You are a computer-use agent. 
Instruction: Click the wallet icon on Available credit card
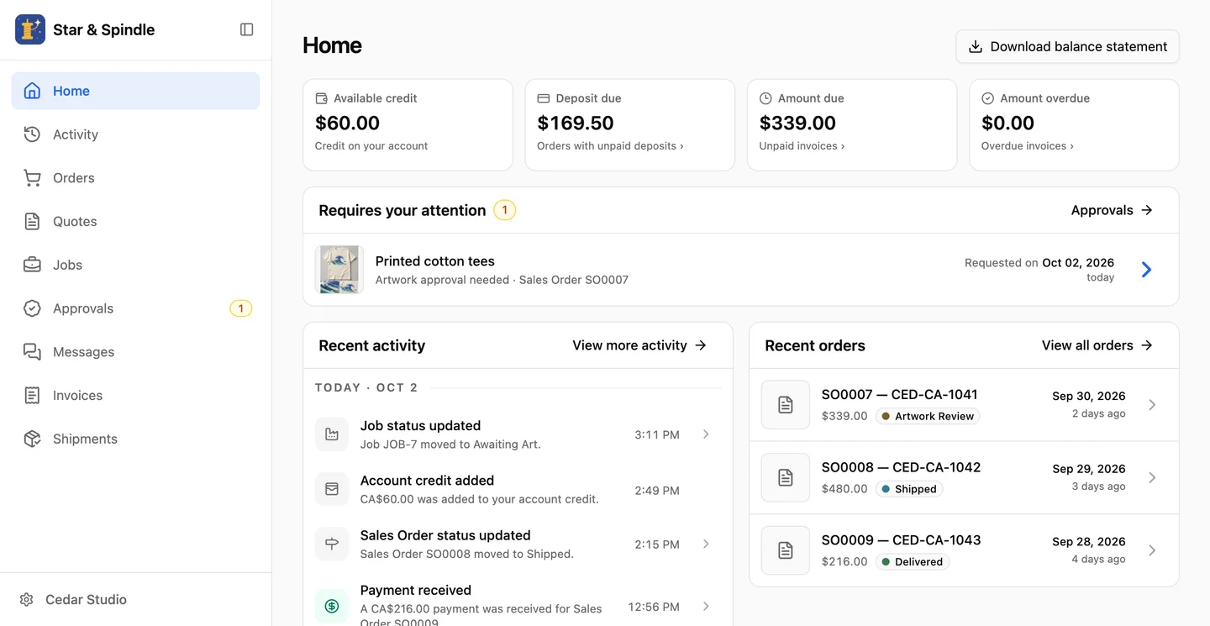point(321,98)
